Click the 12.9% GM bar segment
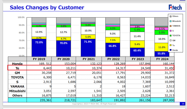 [39, 32]
